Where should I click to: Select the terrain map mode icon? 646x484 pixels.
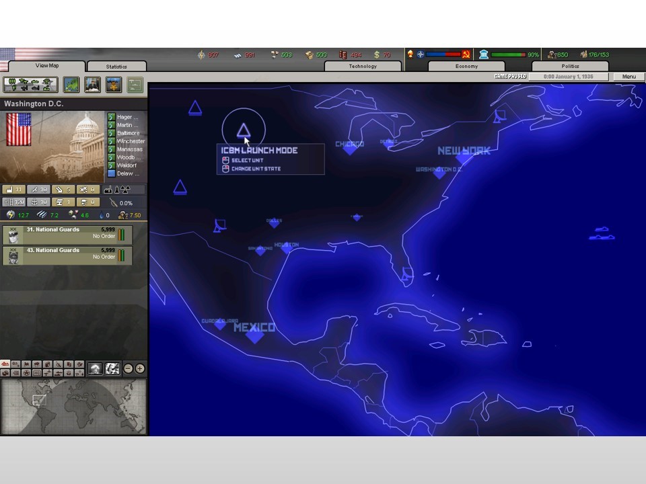click(x=6, y=365)
